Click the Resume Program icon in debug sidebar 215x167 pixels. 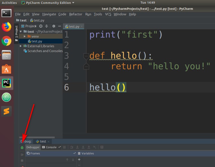[22, 155]
